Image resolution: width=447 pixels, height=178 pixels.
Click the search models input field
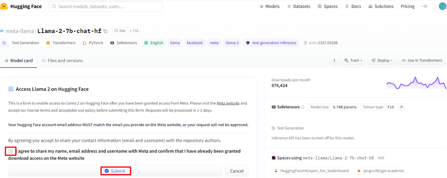[106, 6]
